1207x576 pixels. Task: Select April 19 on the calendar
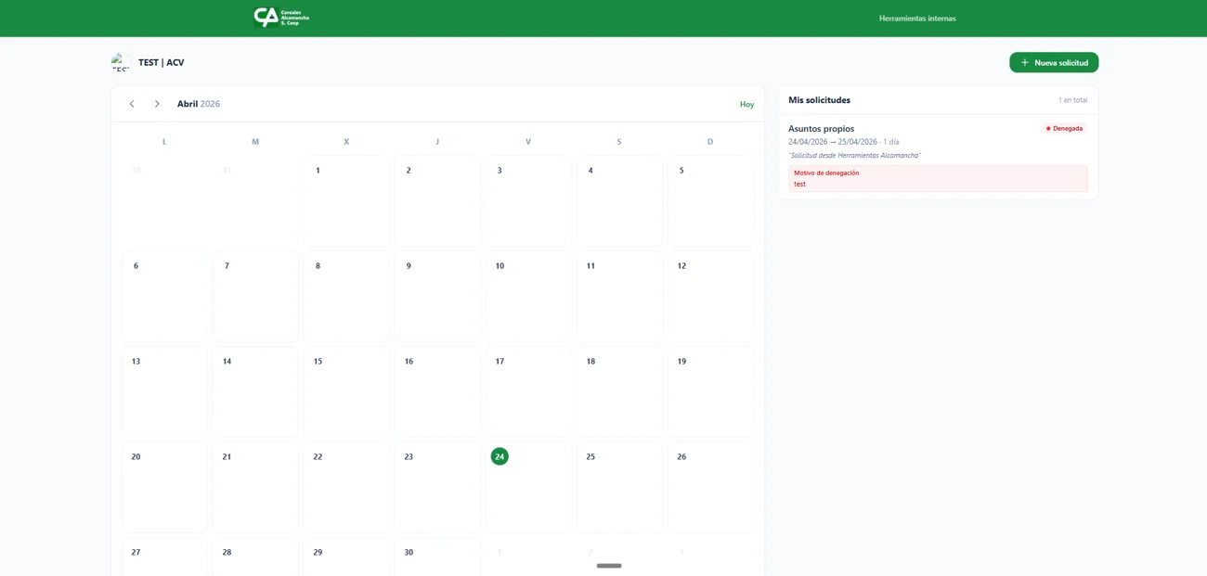point(710,392)
